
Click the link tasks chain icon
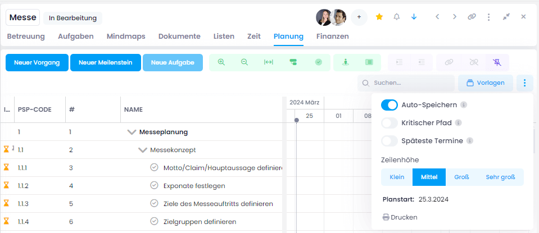(x=449, y=62)
